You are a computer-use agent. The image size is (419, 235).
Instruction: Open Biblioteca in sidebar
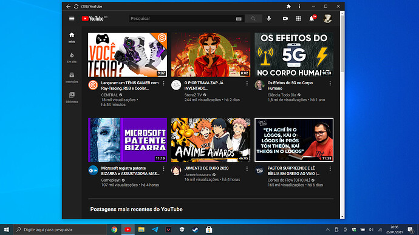click(x=72, y=98)
